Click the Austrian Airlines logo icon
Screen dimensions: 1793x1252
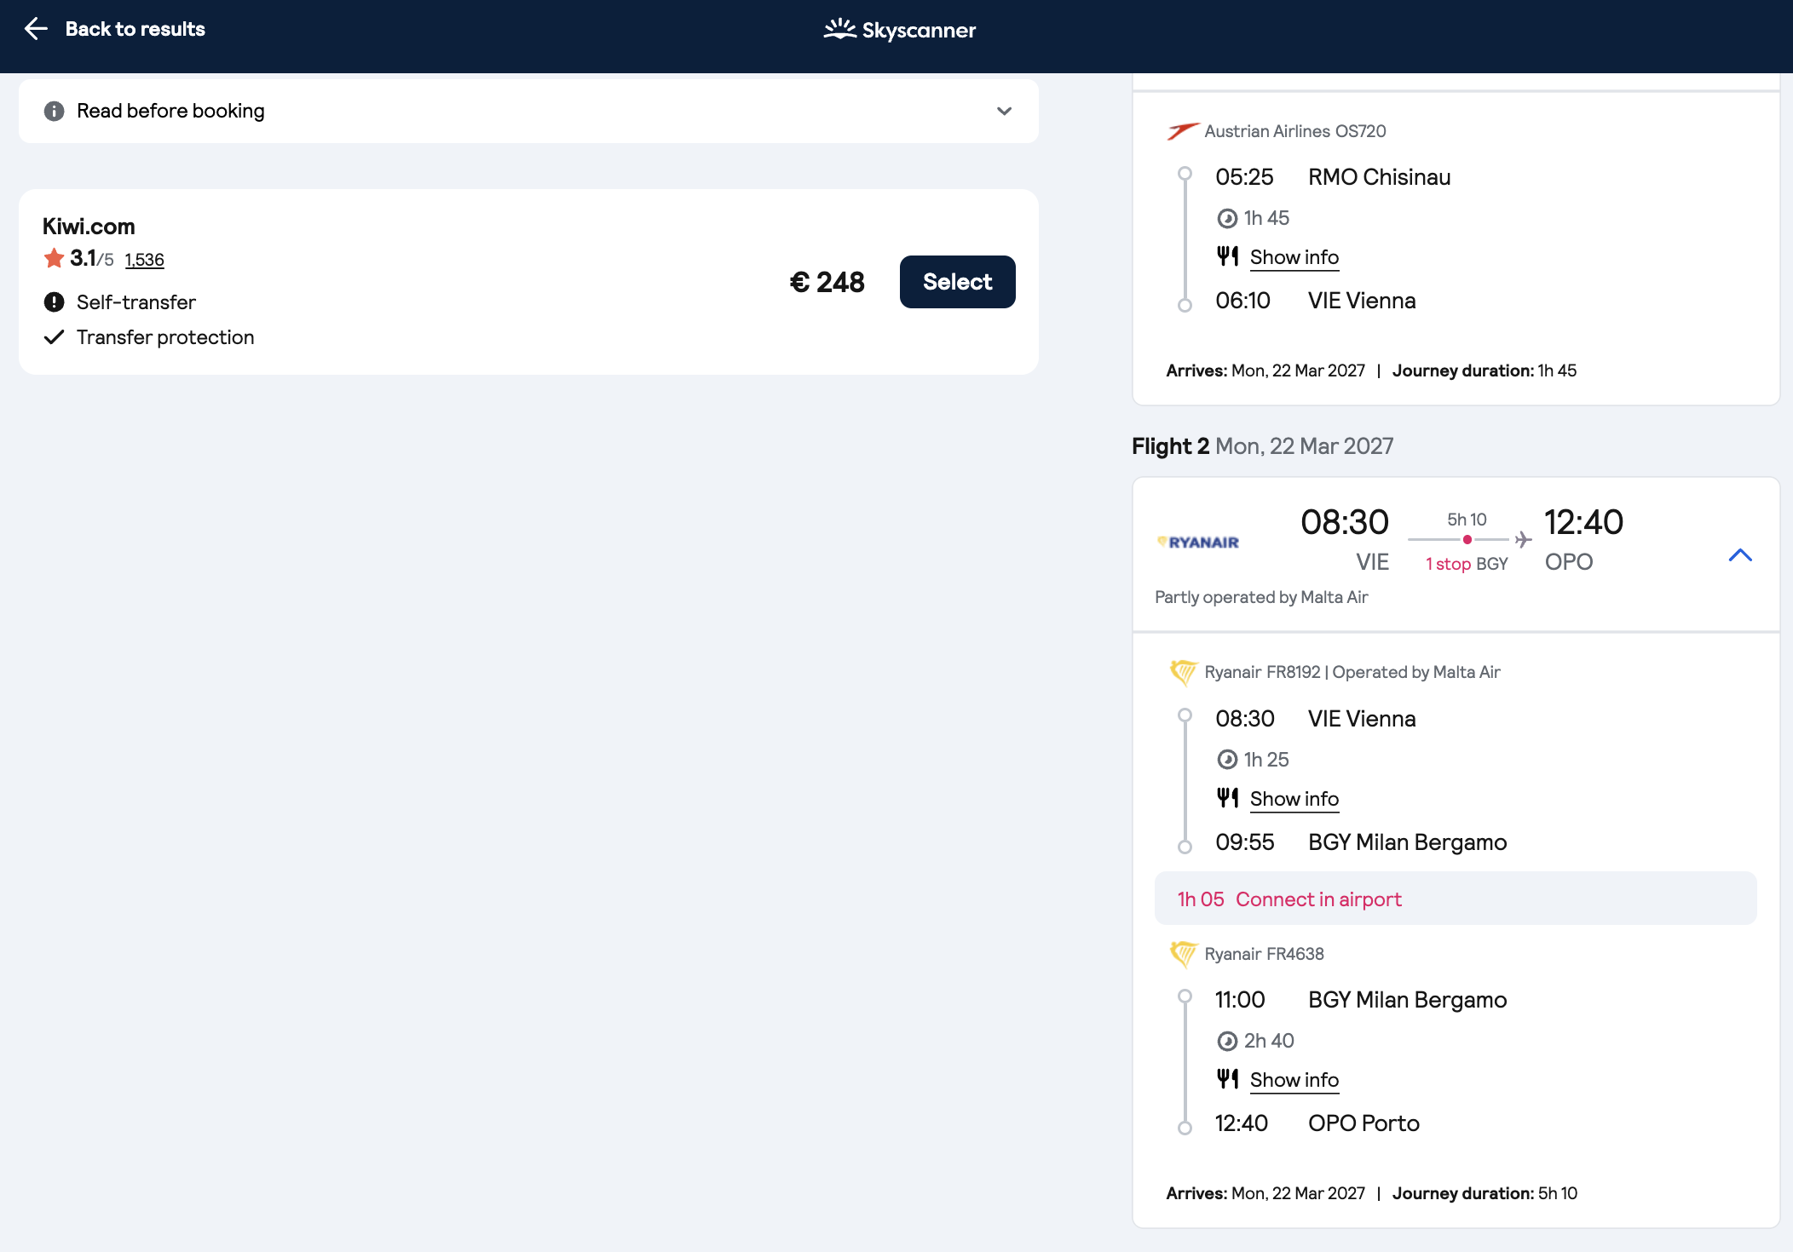pos(1183,131)
